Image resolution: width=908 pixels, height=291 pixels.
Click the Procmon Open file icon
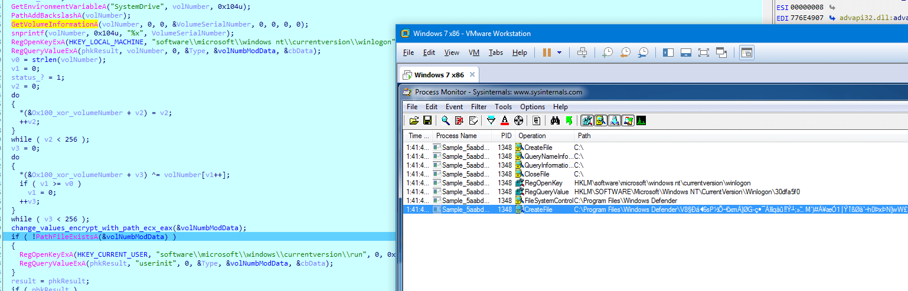(414, 120)
